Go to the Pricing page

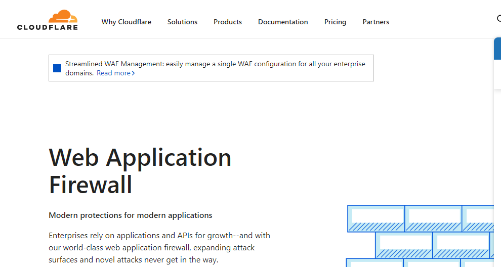(335, 22)
